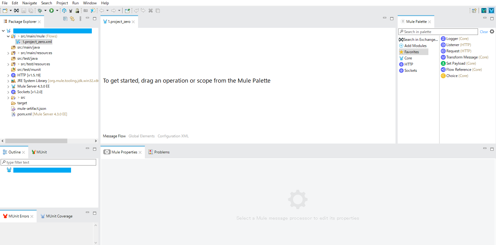This screenshot has height=245, width=496.
Task: Click the New project wizard toolbar icon
Action: (5, 11)
